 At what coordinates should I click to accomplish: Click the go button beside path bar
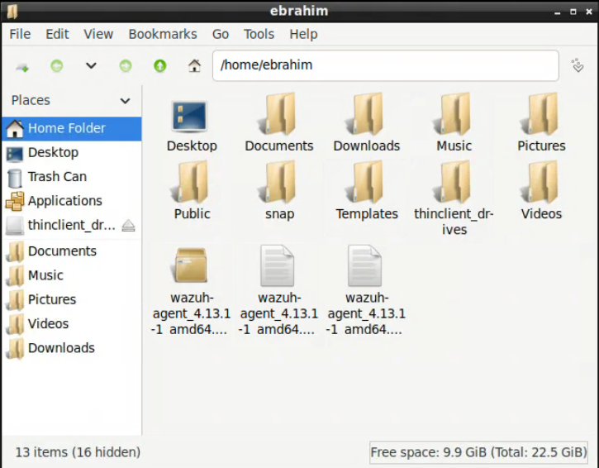tap(578, 65)
